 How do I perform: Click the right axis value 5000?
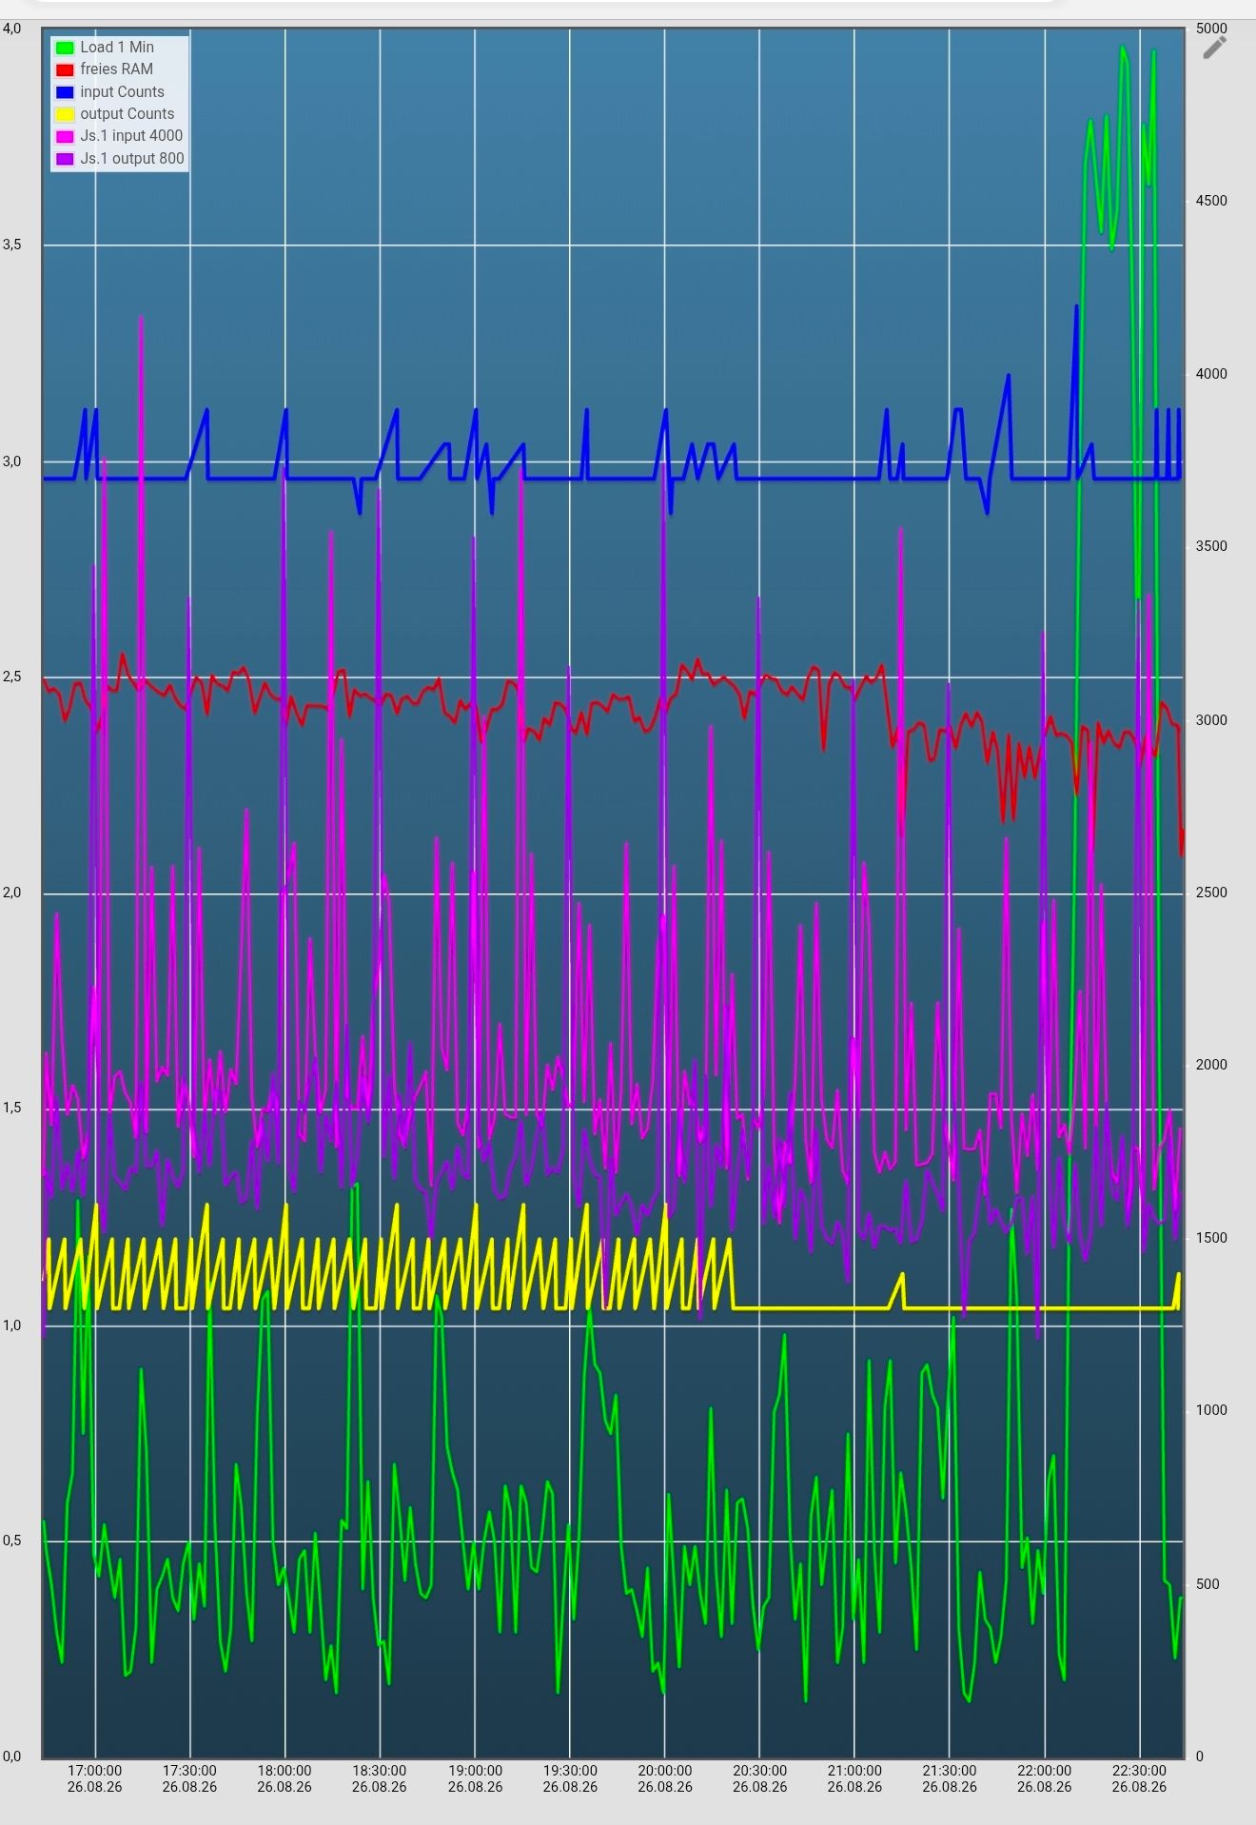click(1211, 29)
